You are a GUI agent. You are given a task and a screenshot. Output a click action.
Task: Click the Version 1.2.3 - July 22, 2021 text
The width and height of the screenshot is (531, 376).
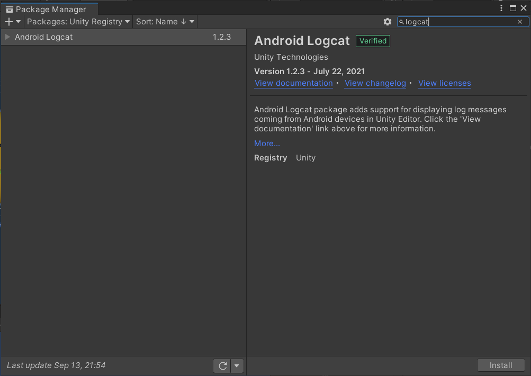point(310,71)
